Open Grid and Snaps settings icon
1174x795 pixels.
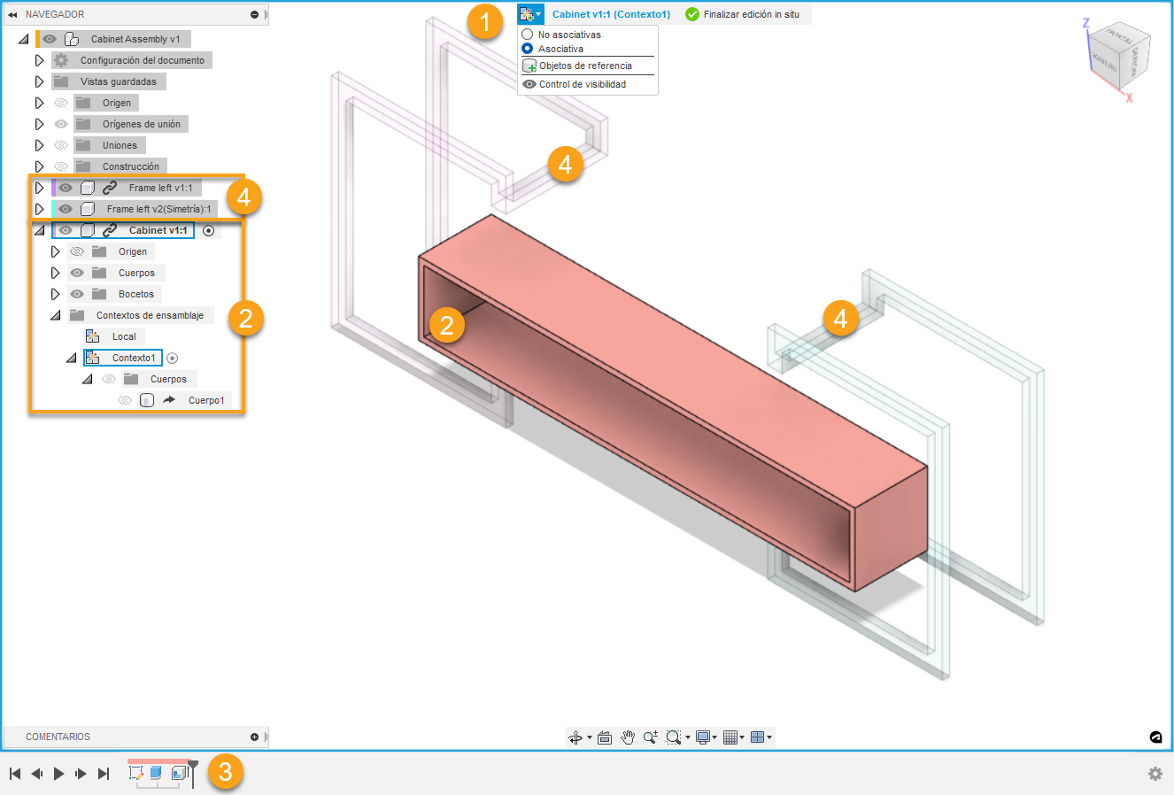point(730,737)
